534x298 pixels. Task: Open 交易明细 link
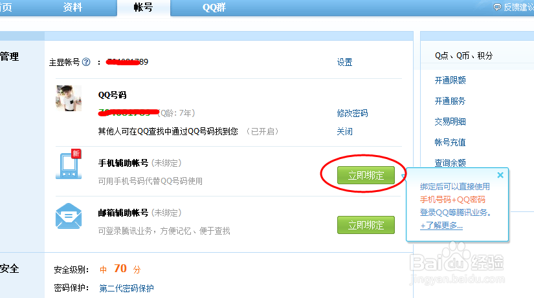pyautogui.click(x=451, y=122)
